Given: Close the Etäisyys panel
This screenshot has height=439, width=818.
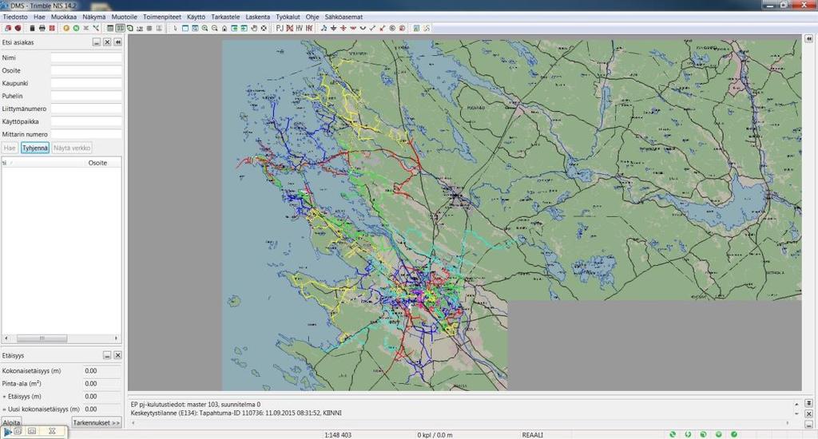Looking at the screenshot, I should point(118,355).
